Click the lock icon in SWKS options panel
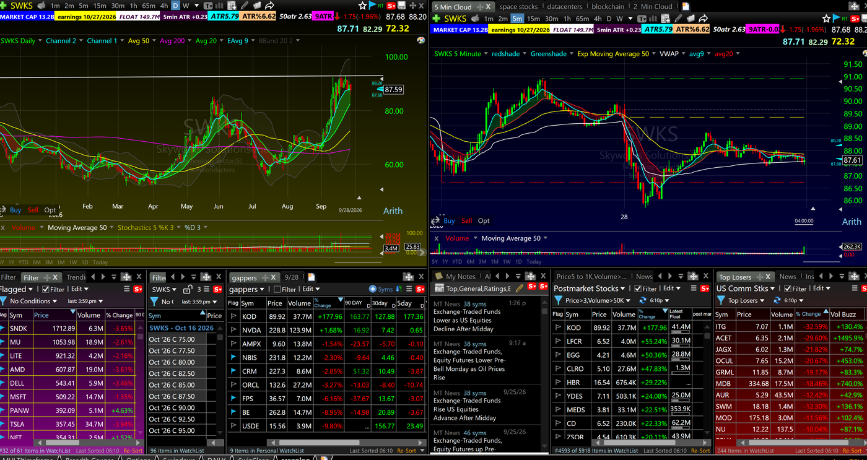The height and width of the screenshot is (460, 867). click(188, 289)
